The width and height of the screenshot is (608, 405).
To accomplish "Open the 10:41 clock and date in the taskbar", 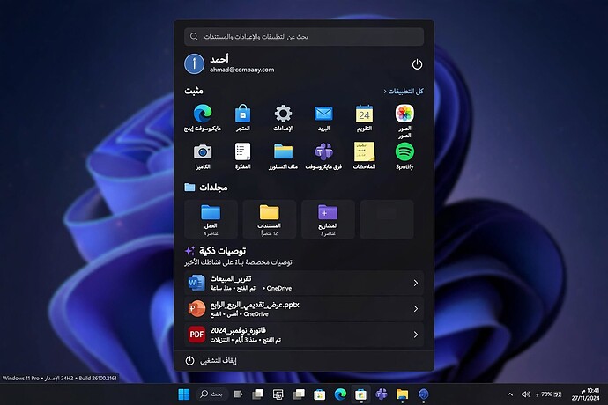I will coord(585,394).
